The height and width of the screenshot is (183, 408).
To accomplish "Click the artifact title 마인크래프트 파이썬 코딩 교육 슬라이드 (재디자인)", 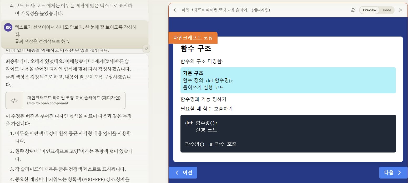I will 226,10.
